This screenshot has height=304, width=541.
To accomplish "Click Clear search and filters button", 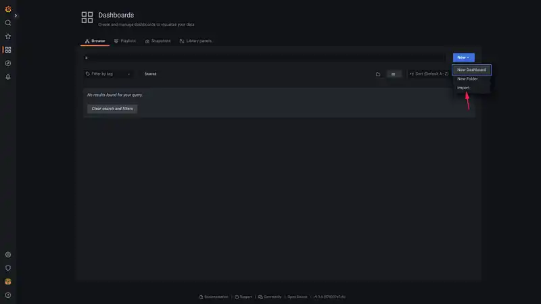I will [112, 109].
